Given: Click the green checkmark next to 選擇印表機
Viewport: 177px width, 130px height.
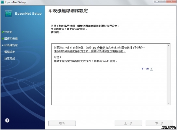Looking at the screenshot, I should [3, 39].
